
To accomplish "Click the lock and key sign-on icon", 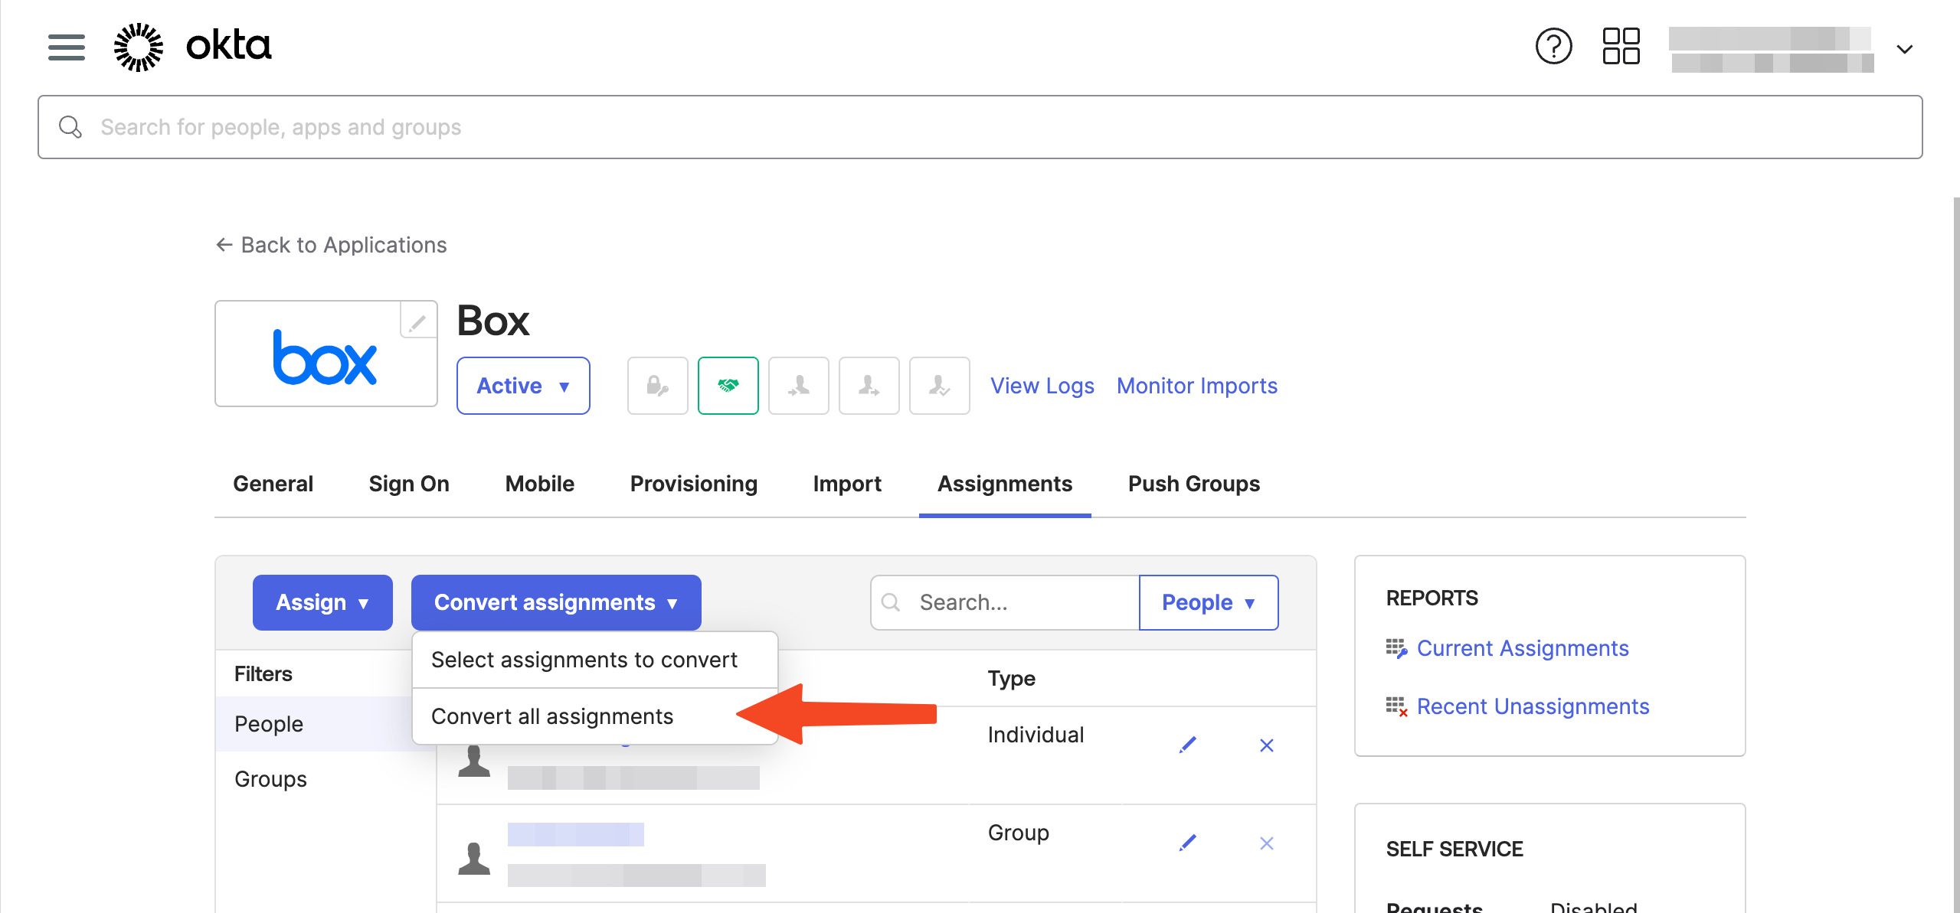I will (657, 386).
